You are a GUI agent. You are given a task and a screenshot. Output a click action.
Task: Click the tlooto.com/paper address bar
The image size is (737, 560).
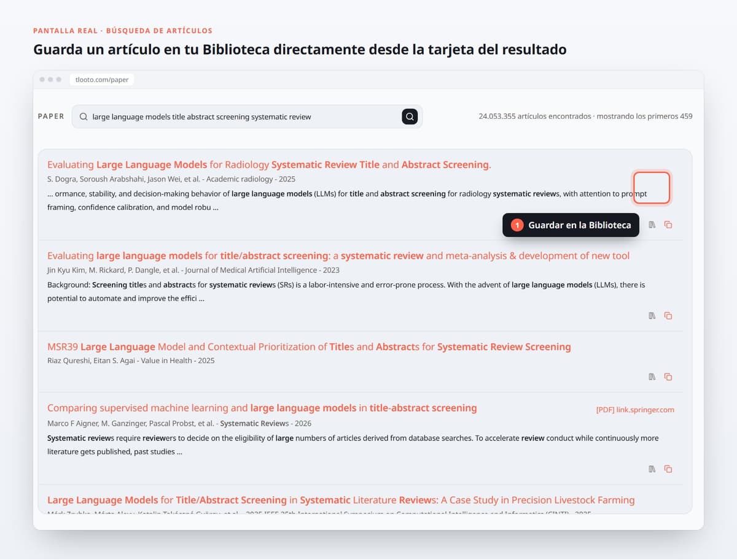(102, 80)
